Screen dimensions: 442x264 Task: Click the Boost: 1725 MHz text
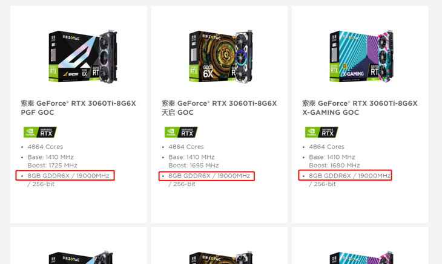click(52, 166)
